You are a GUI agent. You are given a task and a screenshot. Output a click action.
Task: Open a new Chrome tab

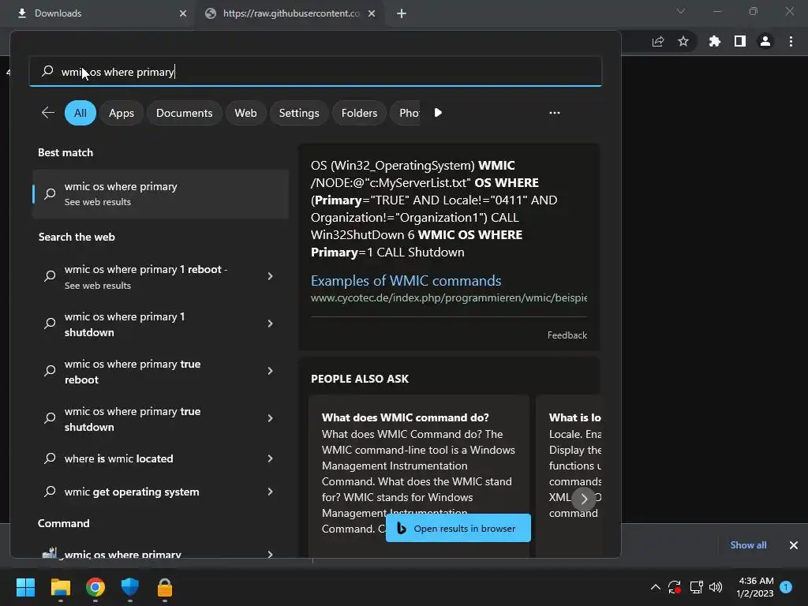coord(402,13)
